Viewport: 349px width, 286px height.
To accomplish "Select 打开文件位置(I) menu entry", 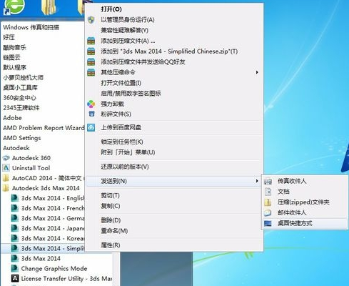I will [121, 83].
